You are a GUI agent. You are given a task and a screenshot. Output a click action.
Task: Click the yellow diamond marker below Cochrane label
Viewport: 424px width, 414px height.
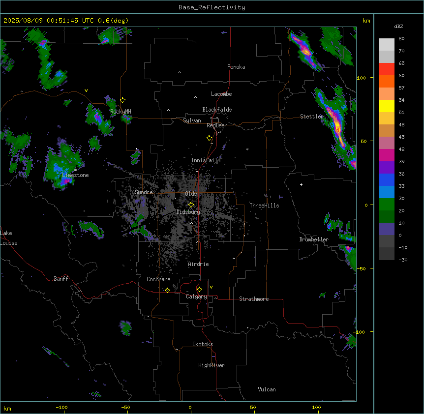coord(167,290)
